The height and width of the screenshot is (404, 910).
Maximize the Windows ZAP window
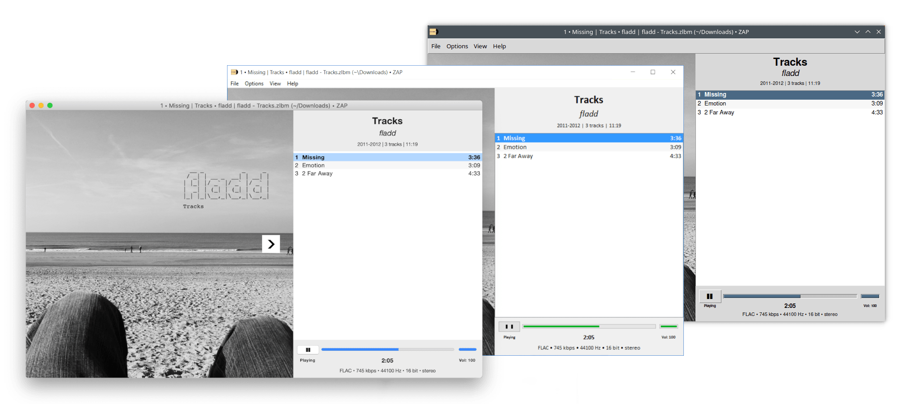coord(653,72)
